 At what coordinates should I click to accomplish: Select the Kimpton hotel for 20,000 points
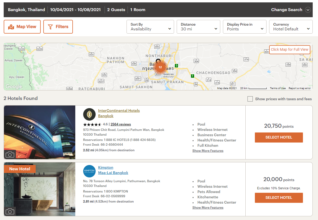tap(279, 198)
